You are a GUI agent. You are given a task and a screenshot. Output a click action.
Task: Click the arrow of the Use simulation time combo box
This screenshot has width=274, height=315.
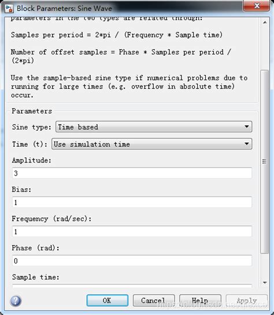point(246,144)
